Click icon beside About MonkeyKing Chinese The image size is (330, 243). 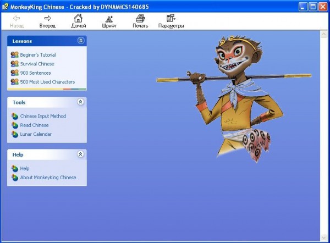click(x=15, y=178)
